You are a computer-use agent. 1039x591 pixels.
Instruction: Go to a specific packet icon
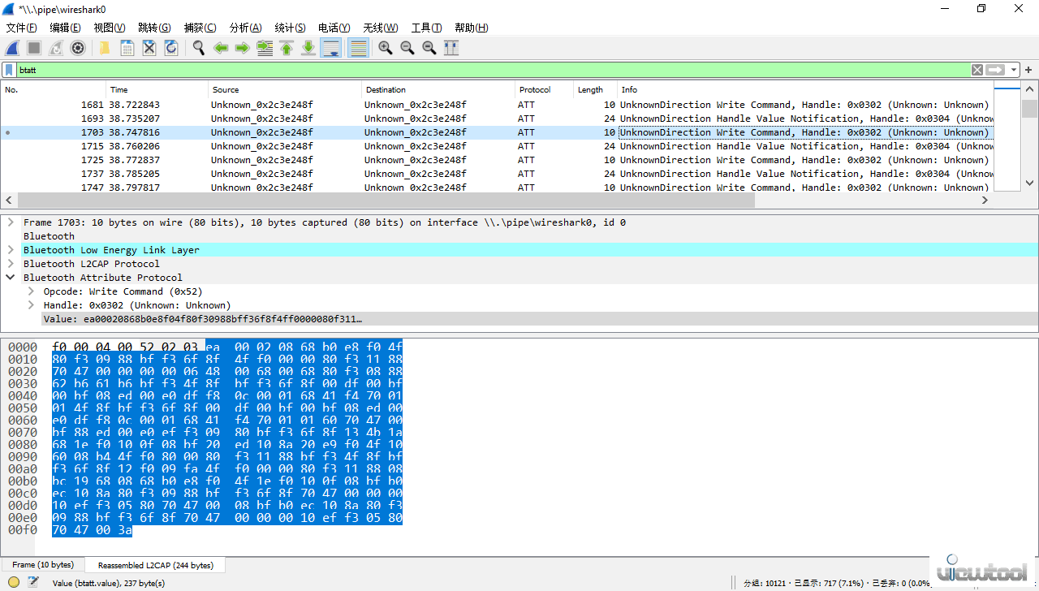265,48
